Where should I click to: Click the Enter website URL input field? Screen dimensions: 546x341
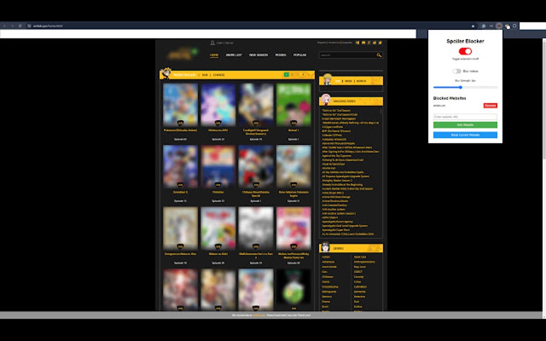(x=464, y=117)
